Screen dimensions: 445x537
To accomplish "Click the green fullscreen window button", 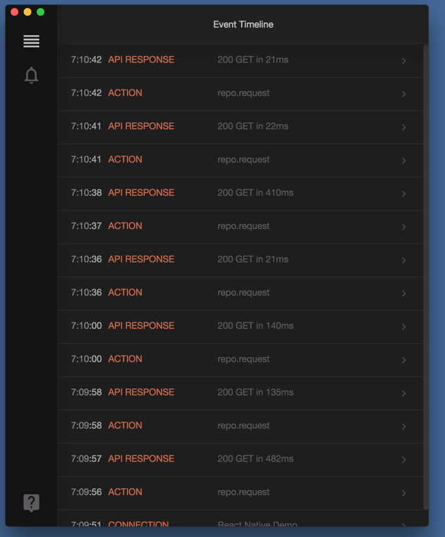I will pos(40,12).
